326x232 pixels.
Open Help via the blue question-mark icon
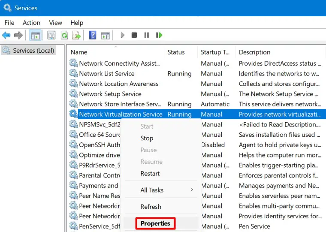pyautogui.click(x=93, y=35)
